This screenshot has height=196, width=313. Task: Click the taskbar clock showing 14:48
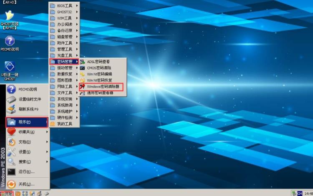308,193
